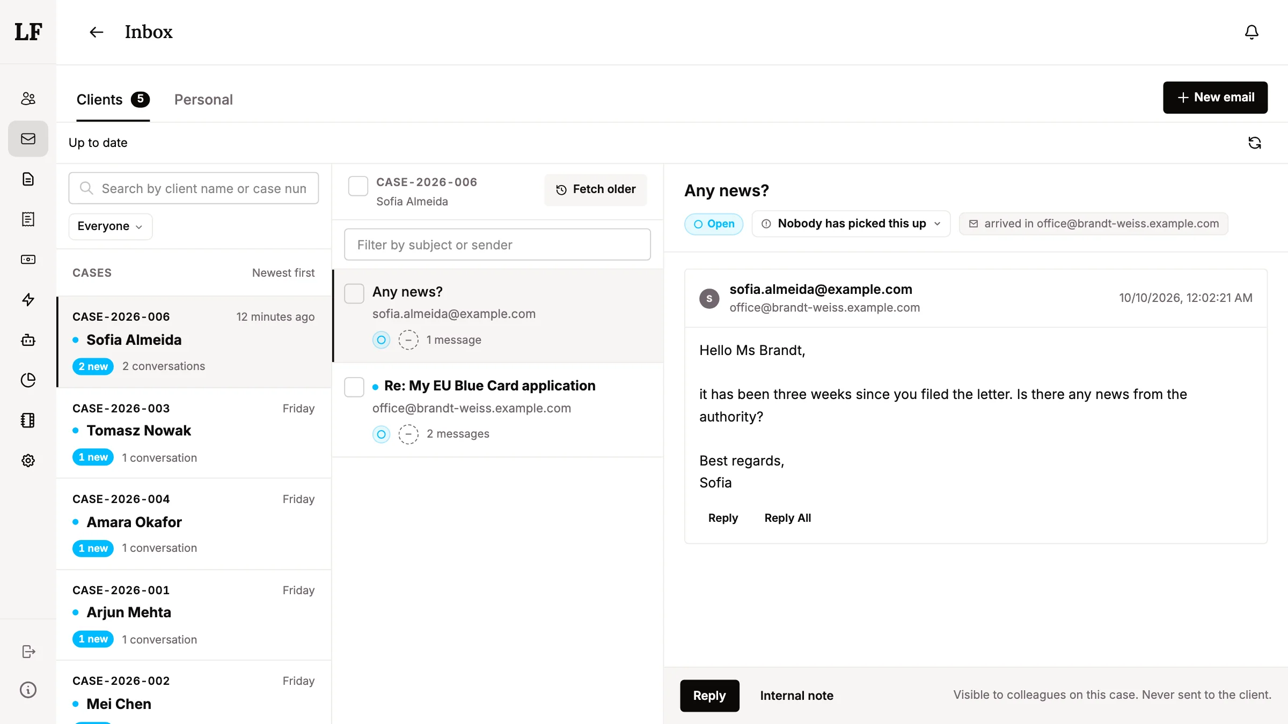Image resolution: width=1288 pixels, height=724 pixels.
Task: Click the info circle icon in sidebar
Action: [x=28, y=690]
